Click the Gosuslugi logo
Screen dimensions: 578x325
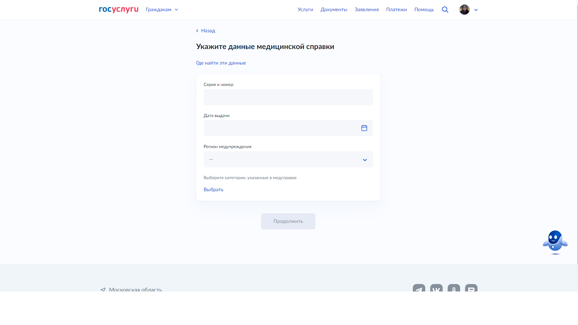[x=119, y=10]
